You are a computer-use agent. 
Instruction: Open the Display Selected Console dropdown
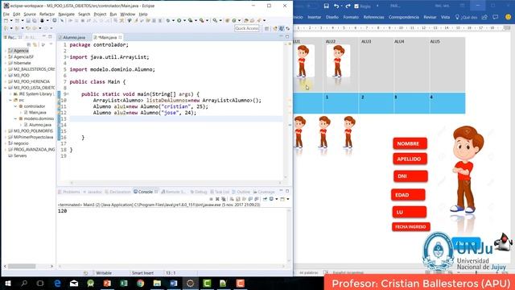(276, 199)
